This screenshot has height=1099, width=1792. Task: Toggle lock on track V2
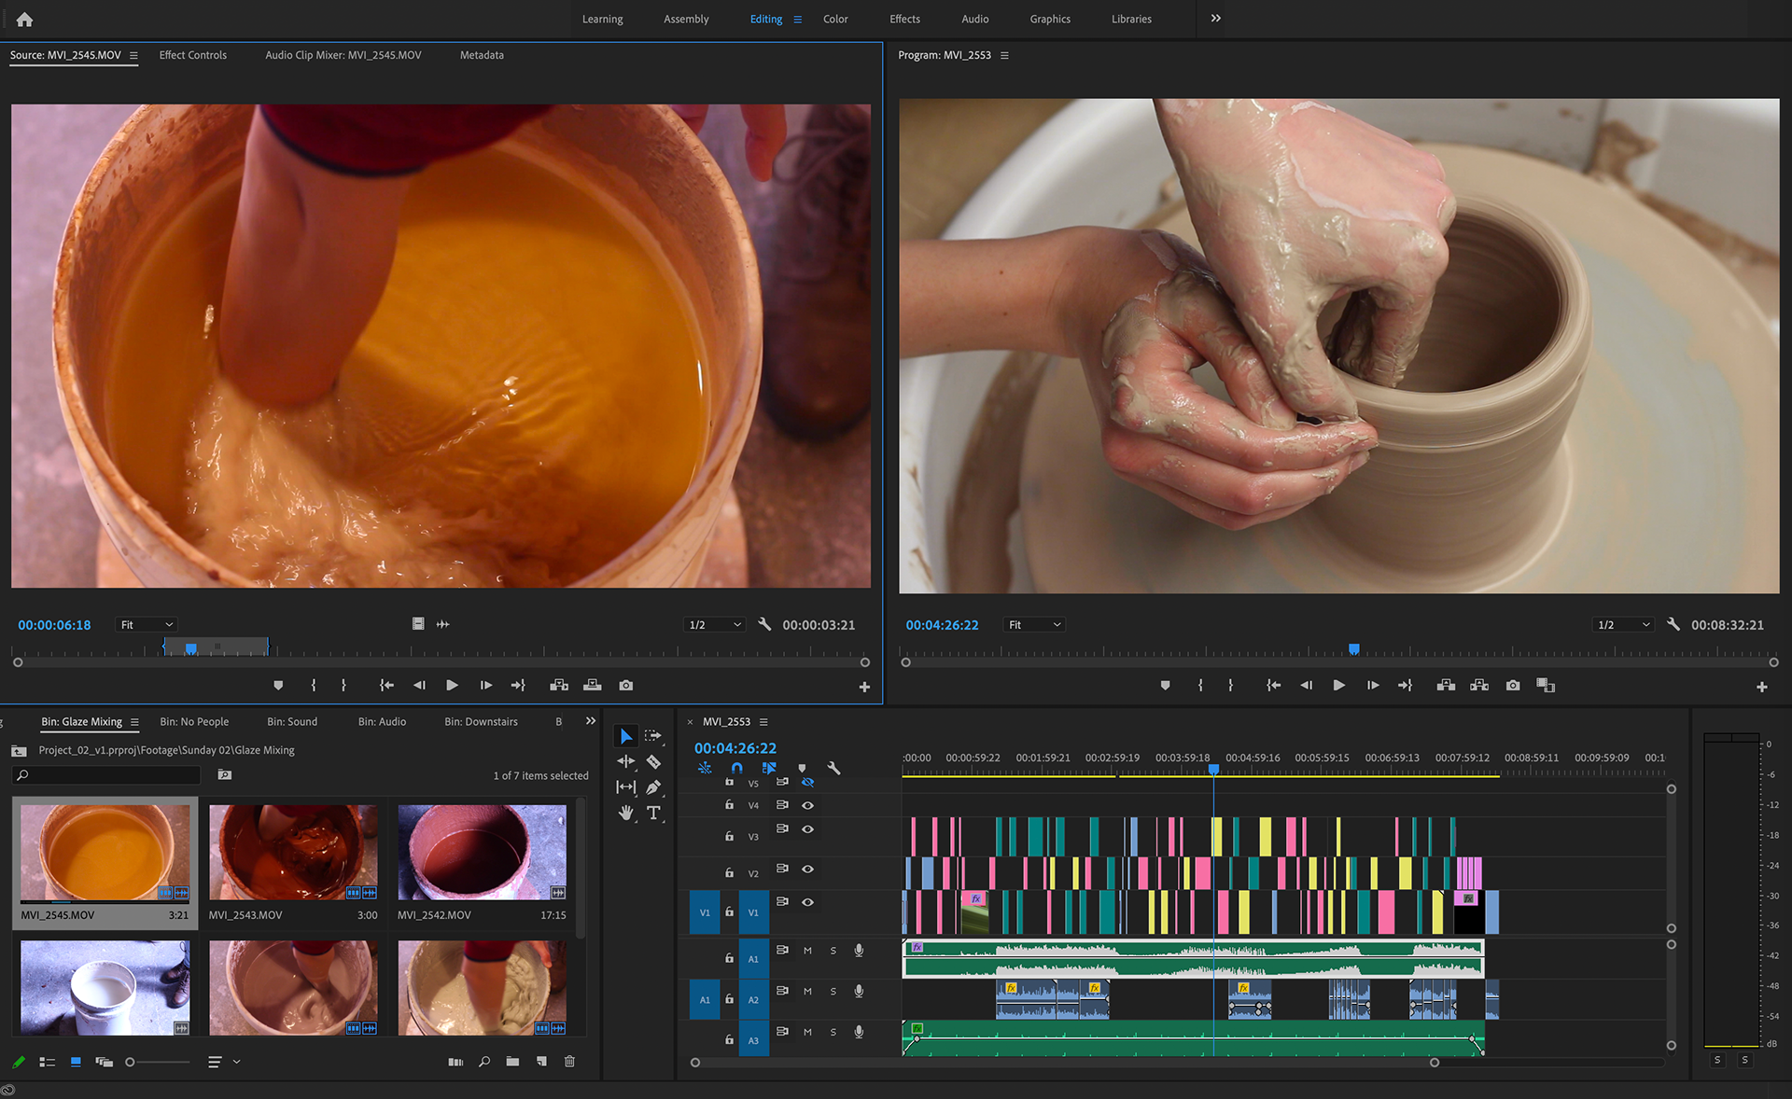tap(729, 872)
